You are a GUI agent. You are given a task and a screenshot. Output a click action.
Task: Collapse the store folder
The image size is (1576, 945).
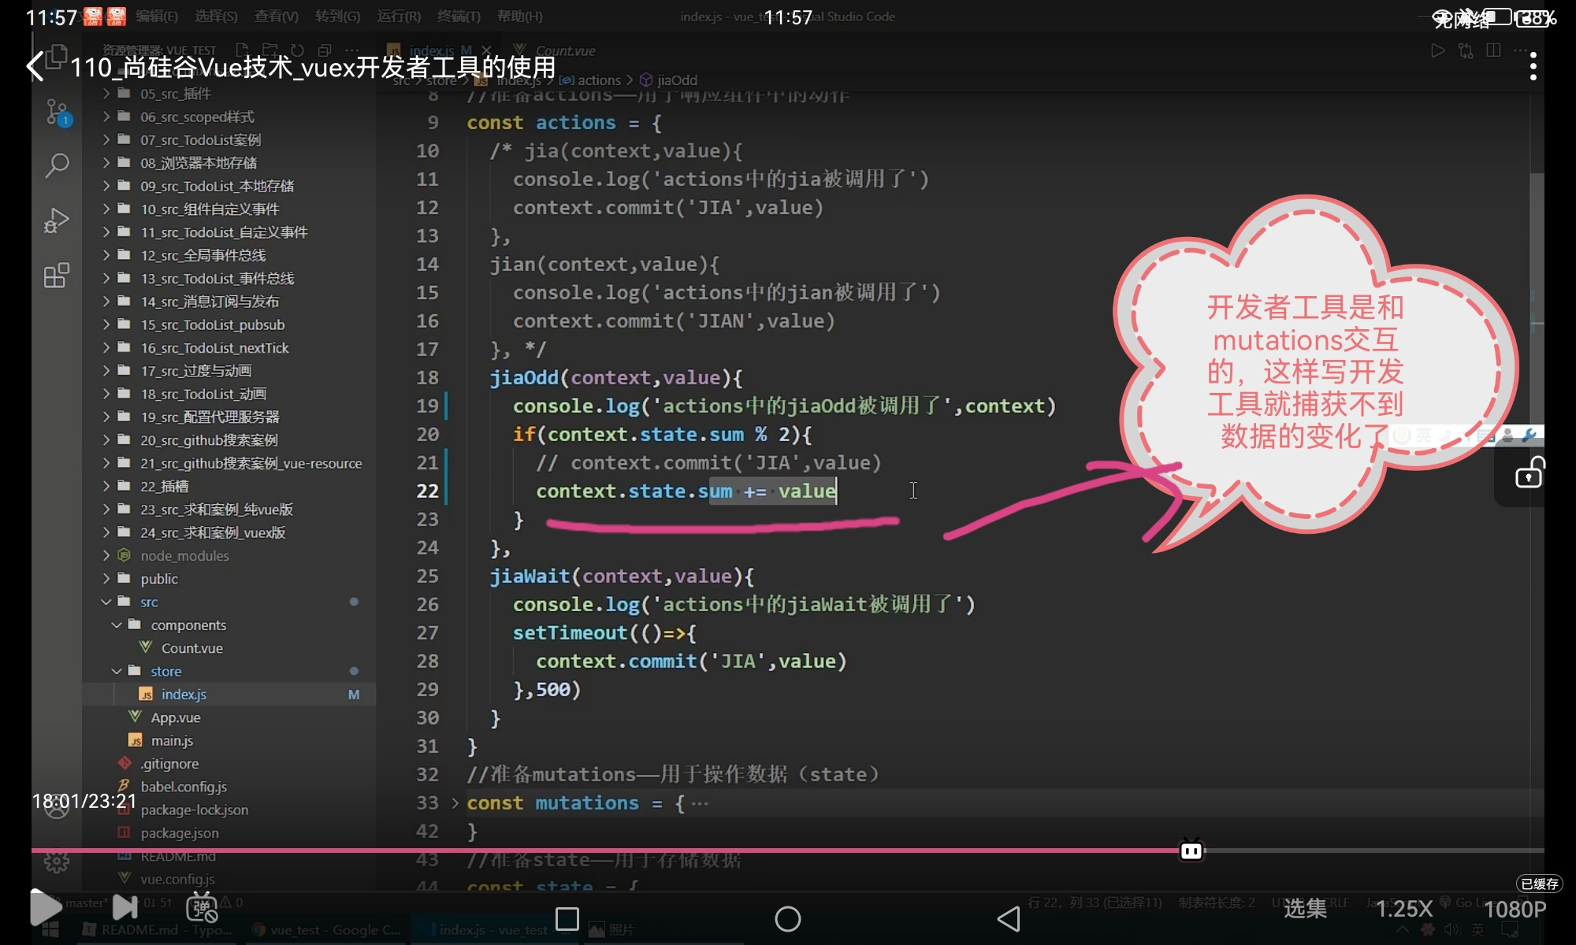click(x=165, y=671)
